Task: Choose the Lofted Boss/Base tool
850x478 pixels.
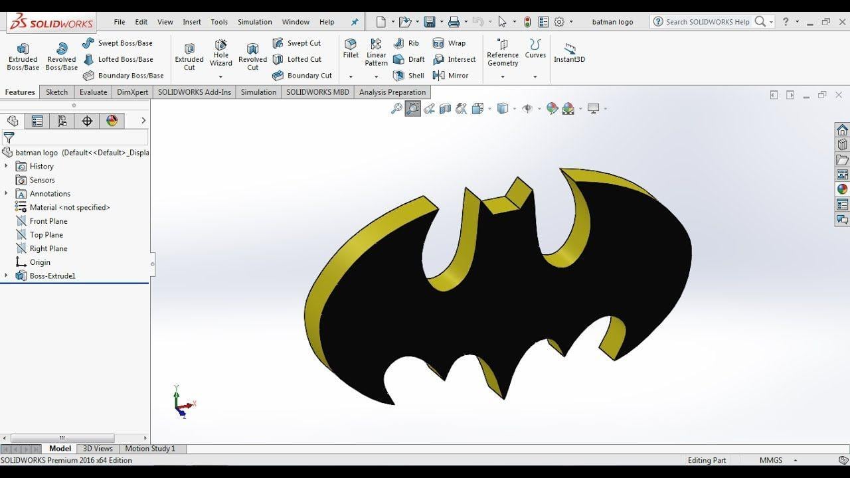Action: 118,59
